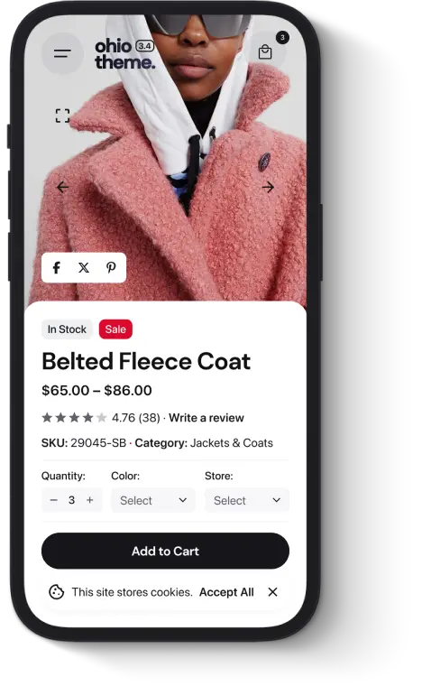Dismiss the cookie notice with X

[272, 592]
